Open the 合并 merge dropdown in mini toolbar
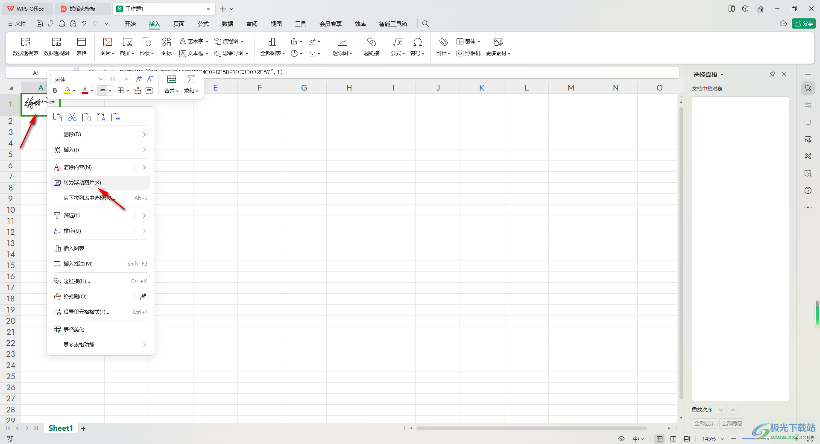The image size is (820, 444). (172, 91)
